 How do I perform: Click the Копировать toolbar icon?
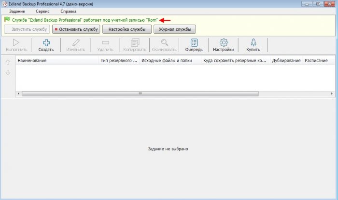point(135,43)
